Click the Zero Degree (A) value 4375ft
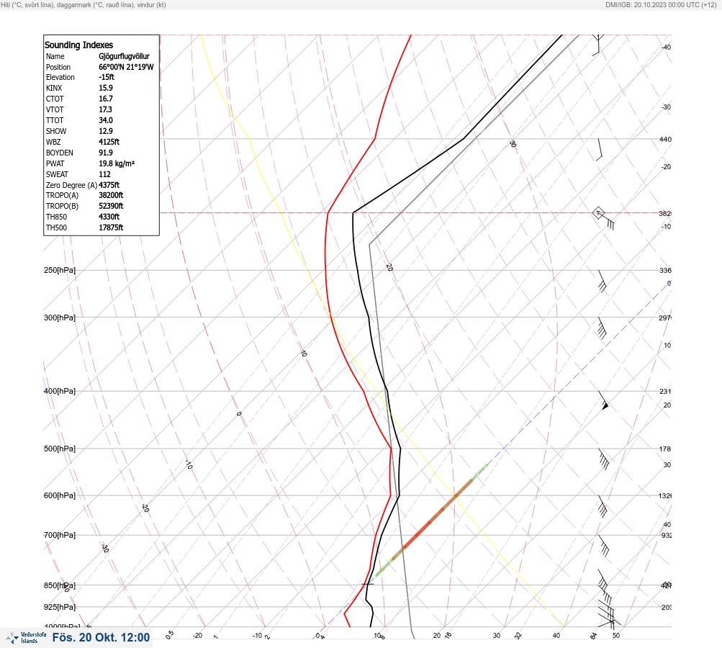The image size is (722, 648). coord(109,185)
